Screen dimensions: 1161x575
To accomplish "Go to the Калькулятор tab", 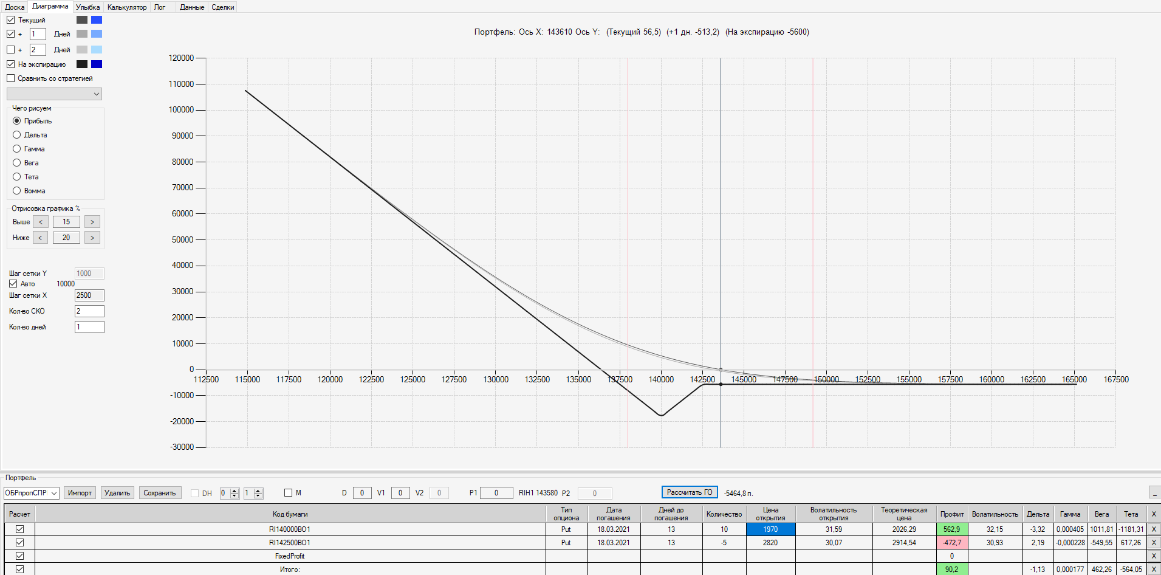I will pos(127,7).
